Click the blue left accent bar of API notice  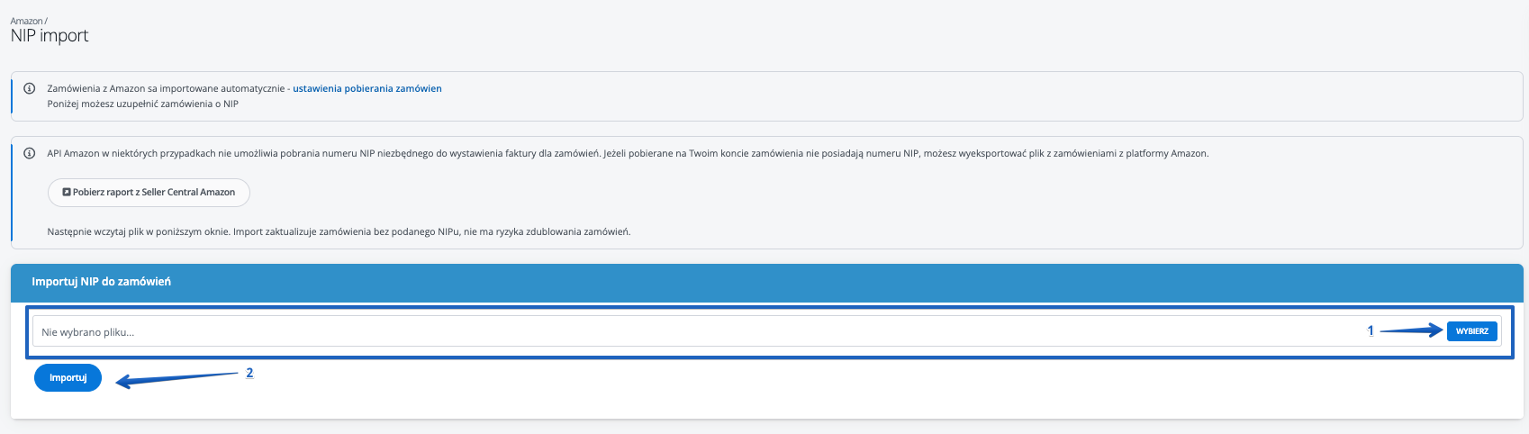pos(12,193)
